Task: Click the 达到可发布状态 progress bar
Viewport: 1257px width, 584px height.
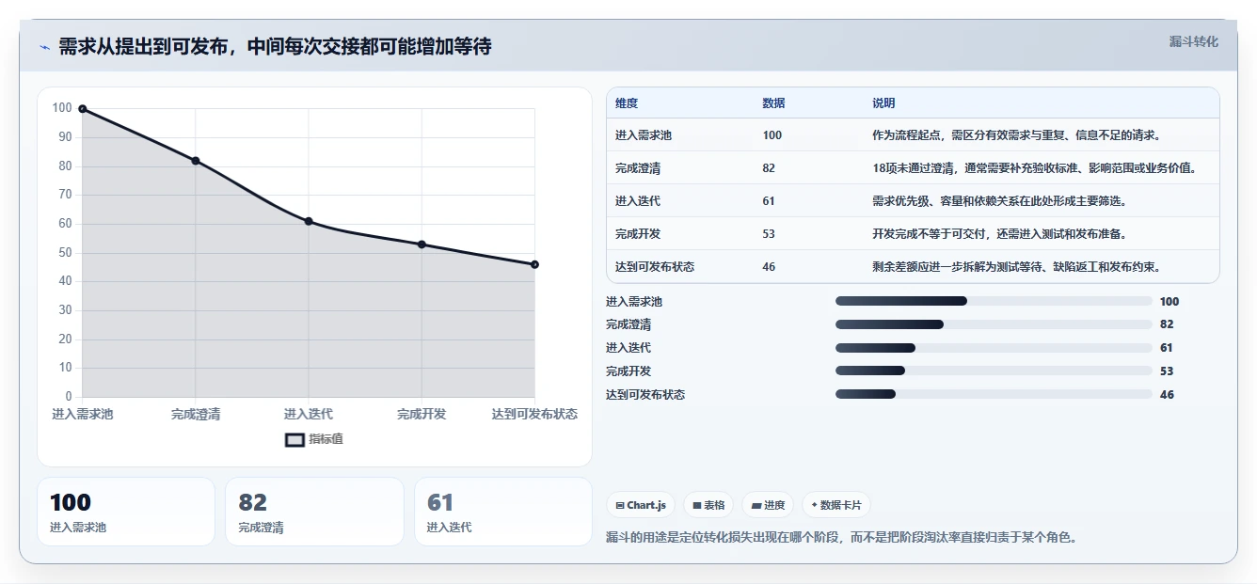Action: [994, 394]
